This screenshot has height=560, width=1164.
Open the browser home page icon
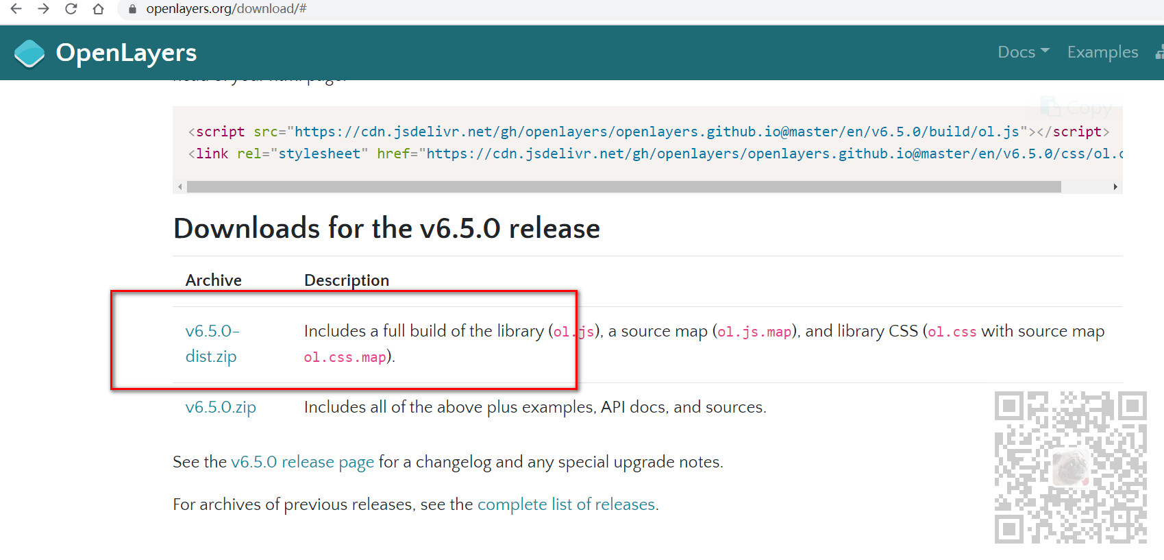pos(98,9)
